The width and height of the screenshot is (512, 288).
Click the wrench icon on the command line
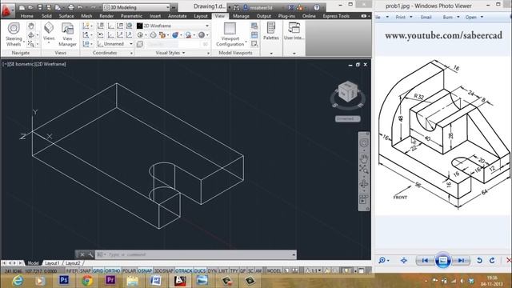(x=90, y=254)
